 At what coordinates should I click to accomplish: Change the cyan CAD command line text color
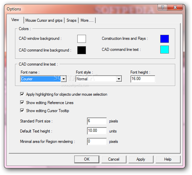coord(165,50)
